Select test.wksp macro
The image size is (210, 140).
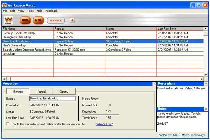(103, 54)
